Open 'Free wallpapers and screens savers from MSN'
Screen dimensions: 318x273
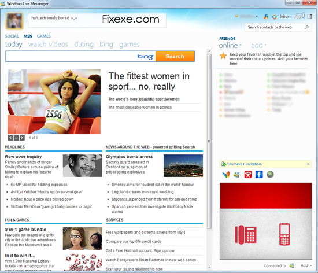click(x=145, y=233)
